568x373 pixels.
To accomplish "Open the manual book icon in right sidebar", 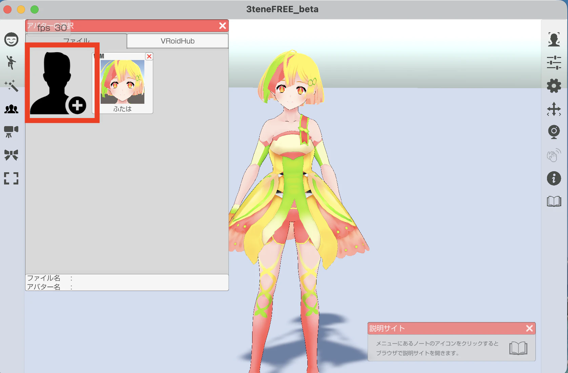I will (x=554, y=201).
